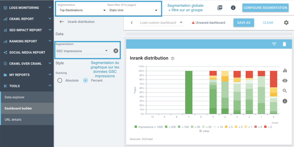Open Data explorer in the Tools menu

(15, 97)
